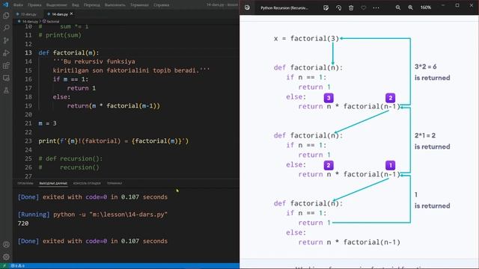Switch to the Консоль отладки panel tab
Screen dimensions: 479x269
[x=87, y=183]
